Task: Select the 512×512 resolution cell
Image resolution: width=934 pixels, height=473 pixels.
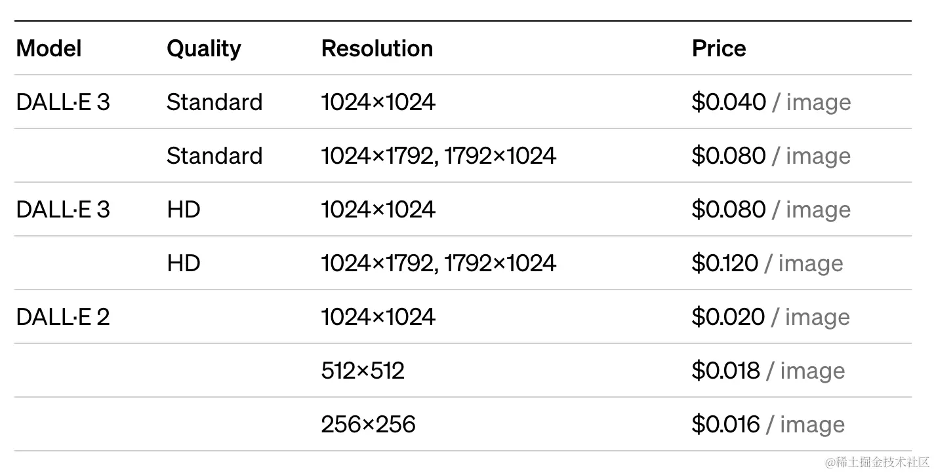Action: point(363,371)
